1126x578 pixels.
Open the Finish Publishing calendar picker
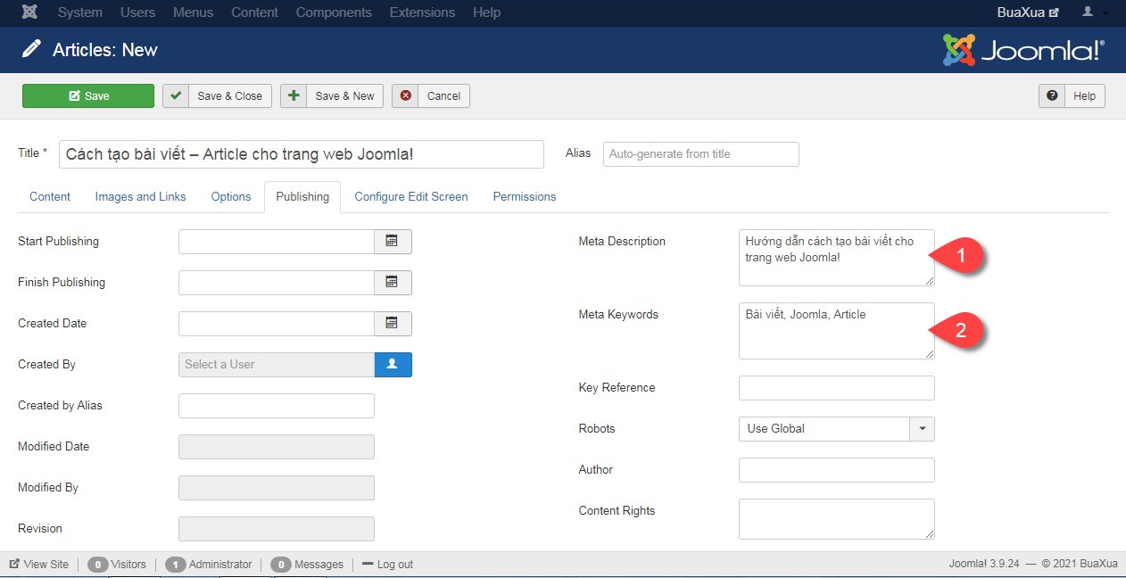coord(393,283)
